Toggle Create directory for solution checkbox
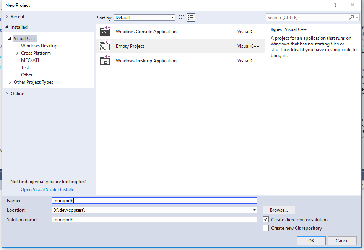 click(x=266, y=219)
